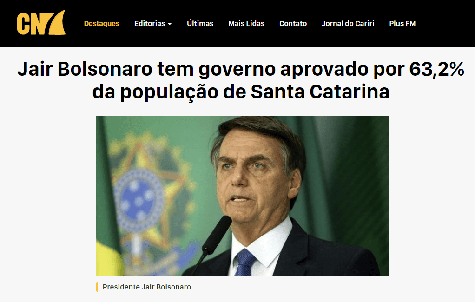The image size is (475, 302).
Task: Click the Bolsonaro article photo
Action: tap(242, 196)
